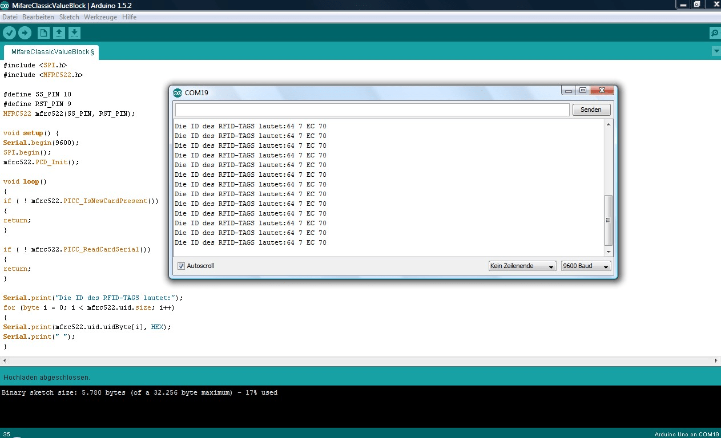The height and width of the screenshot is (438, 721).
Task: Click the Arduino logo in the COM19 title bar
Action: [178, 92]
